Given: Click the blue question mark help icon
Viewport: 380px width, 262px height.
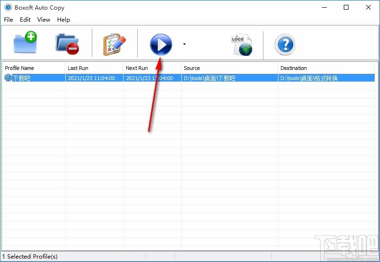Looking at the screenshot, I should [x=285, y=44].
